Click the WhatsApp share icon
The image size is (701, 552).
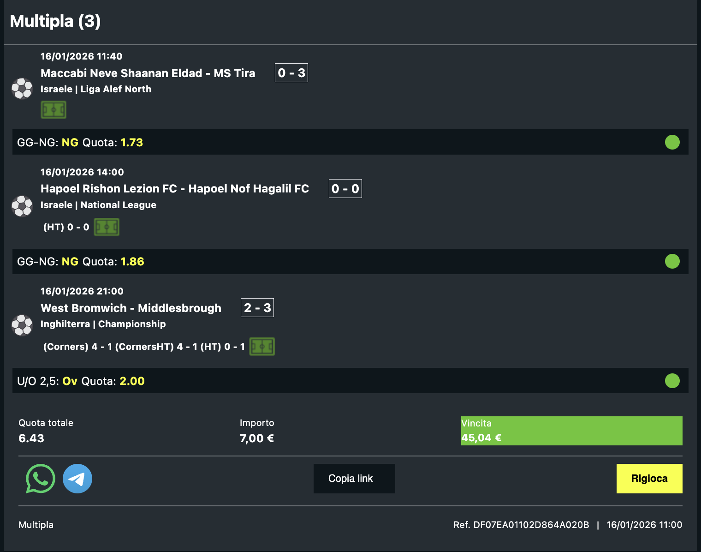41,479
